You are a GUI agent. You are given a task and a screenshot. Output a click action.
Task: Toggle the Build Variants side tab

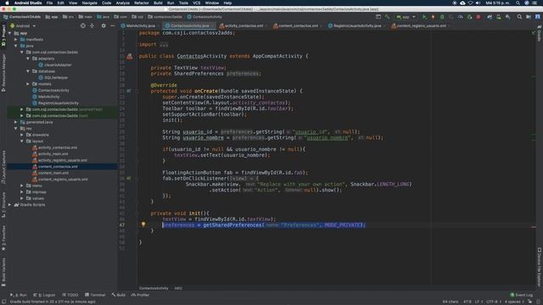pos(3,272)
